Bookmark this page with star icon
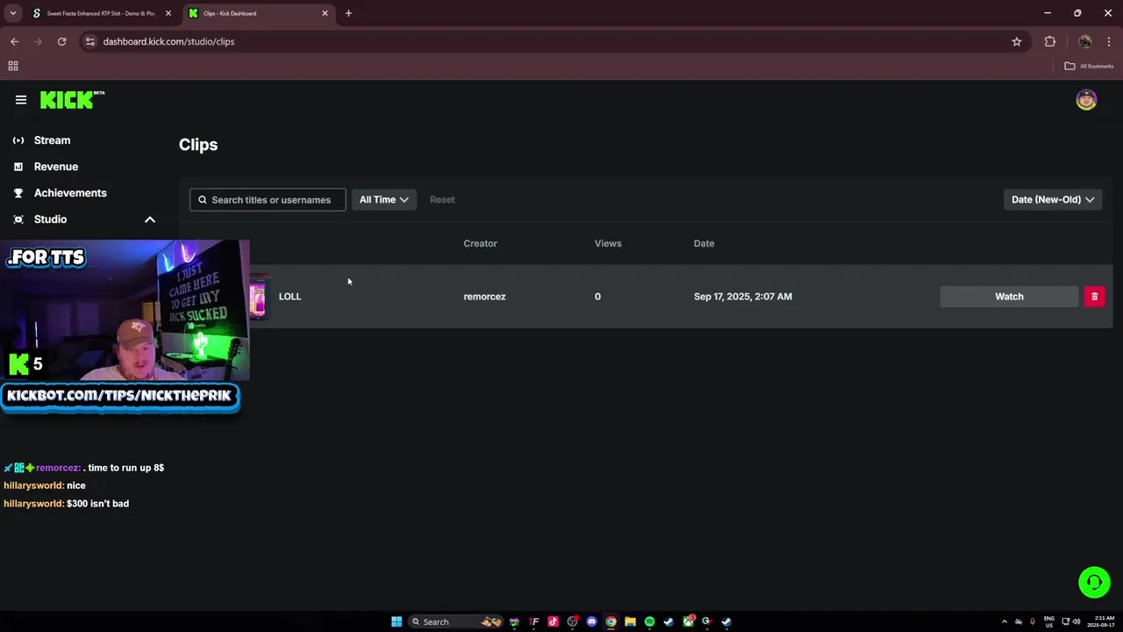Image resolution: width=1123 pixels, height=632 pixels. [x=1016, y=41]
